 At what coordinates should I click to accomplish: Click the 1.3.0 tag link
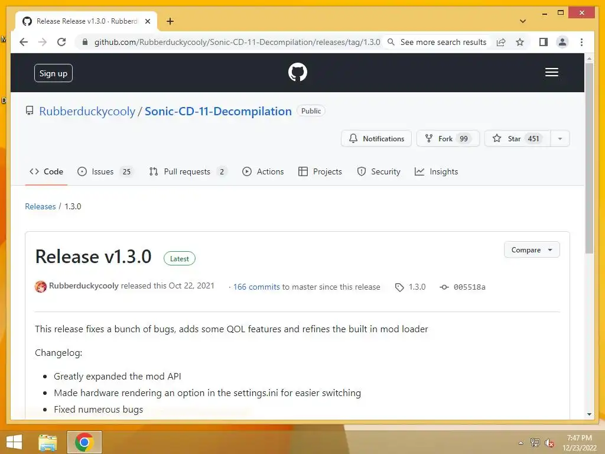(417, 287)
